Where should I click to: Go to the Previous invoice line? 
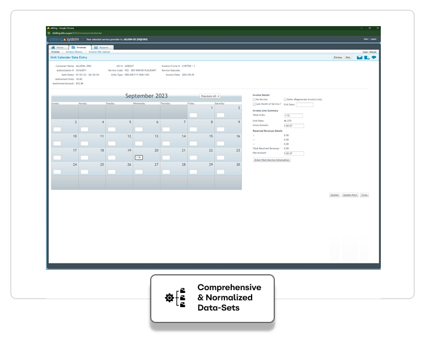(x=337, y=57)
